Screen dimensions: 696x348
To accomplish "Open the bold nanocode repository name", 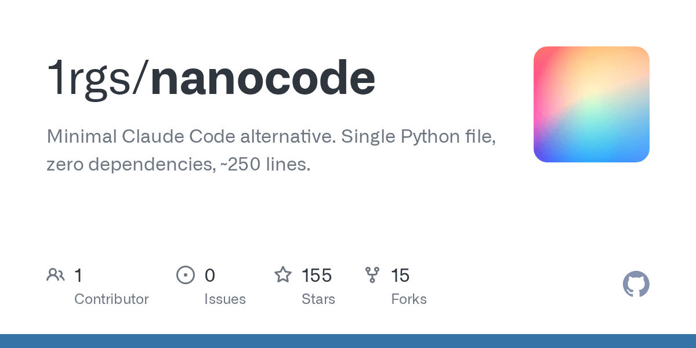I will pyautogui.click(x=262, y=79).
